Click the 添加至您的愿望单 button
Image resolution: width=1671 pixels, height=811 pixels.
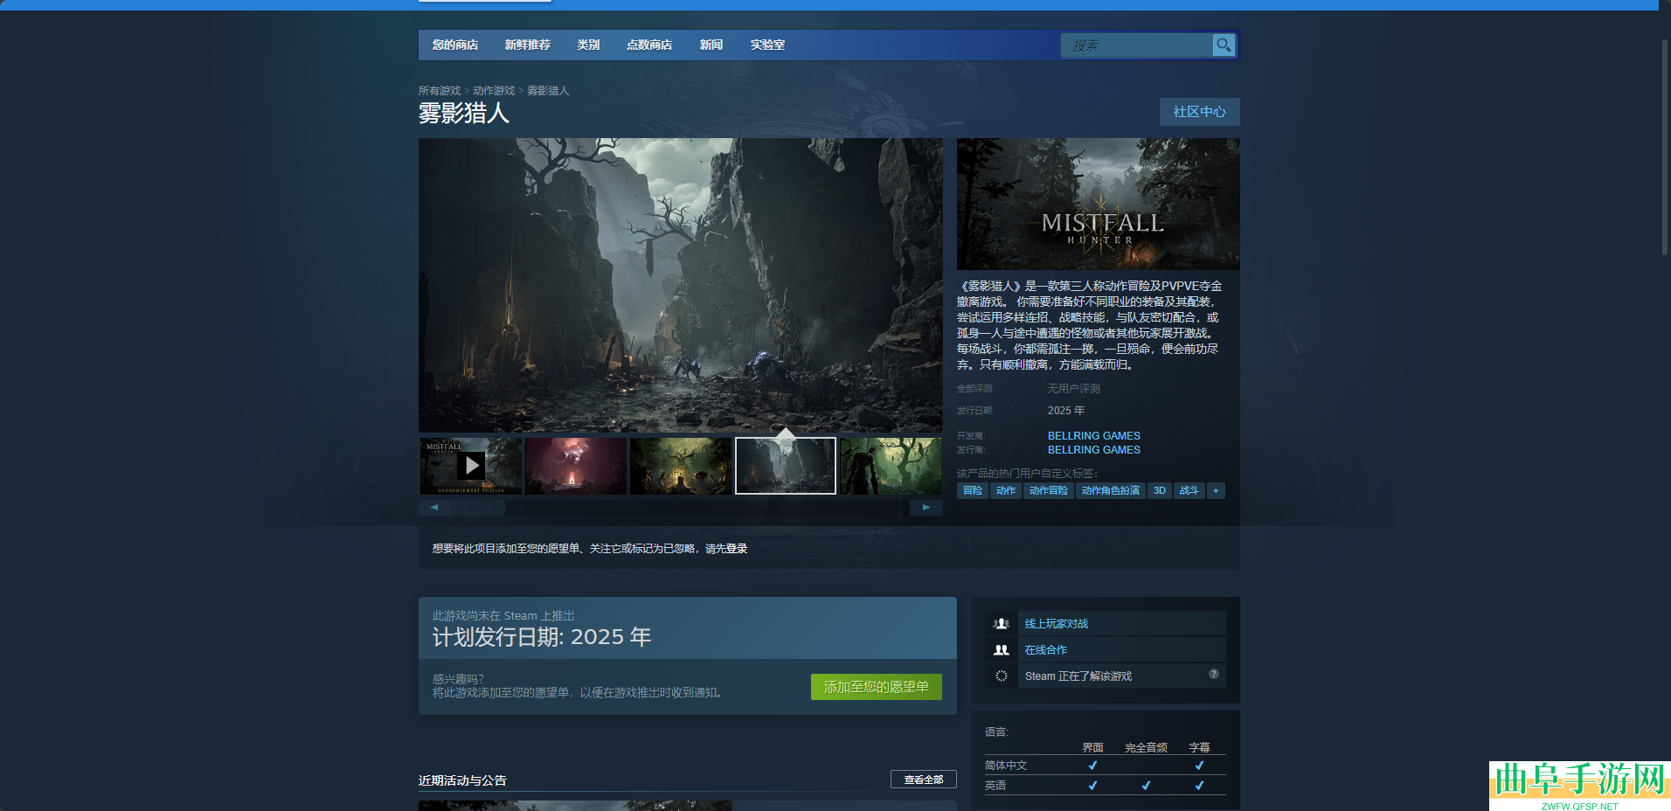point(877,687)
